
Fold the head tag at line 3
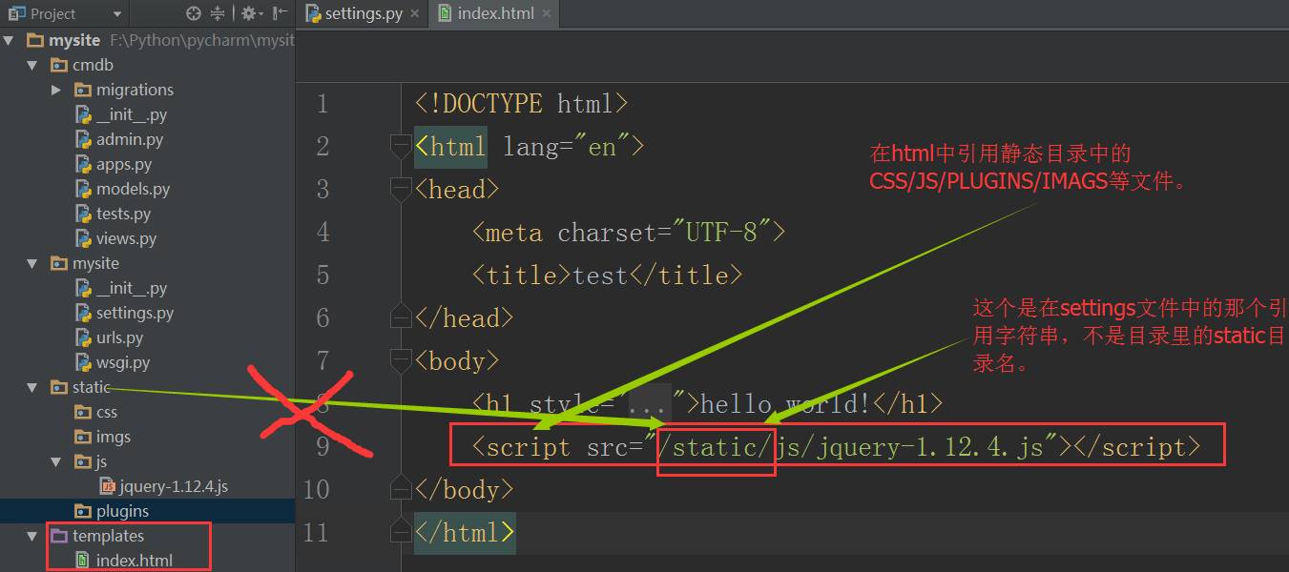point(400,189)
